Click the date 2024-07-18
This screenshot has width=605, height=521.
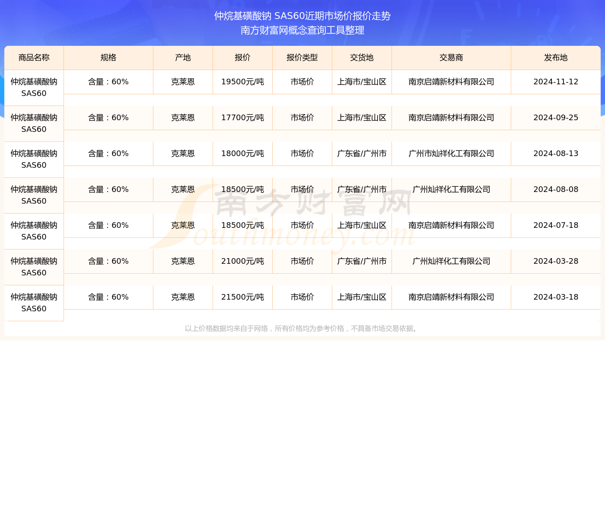coord(556,226)
